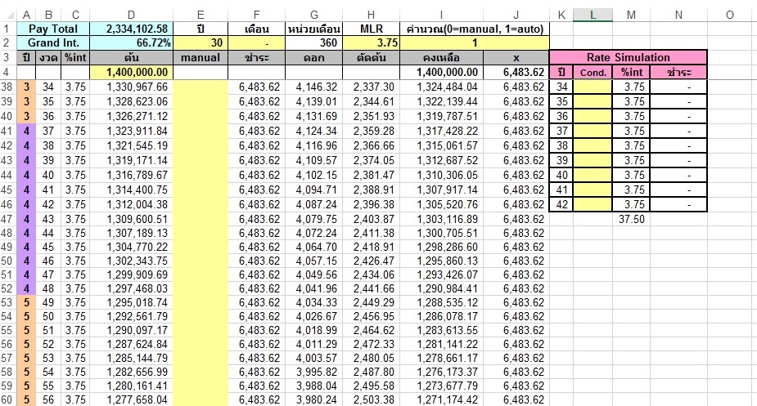Click remaining cell 1,324,484.04
Screen dimensions: 757x406
(441, 87)
